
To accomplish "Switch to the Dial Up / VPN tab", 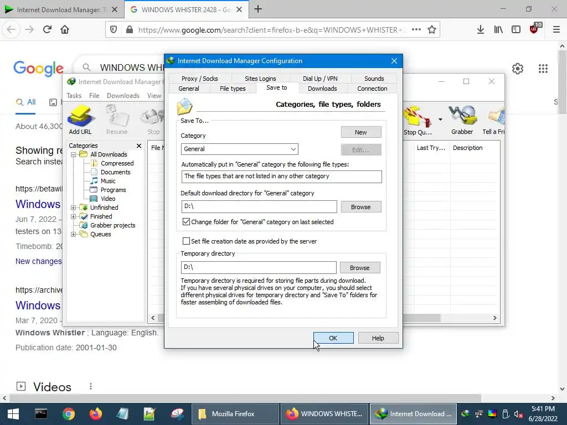I will point(320,79).
